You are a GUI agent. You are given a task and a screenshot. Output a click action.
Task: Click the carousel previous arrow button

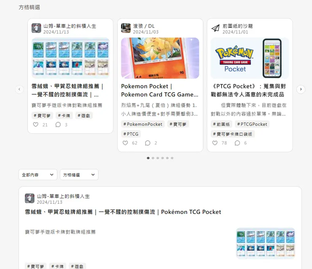coord(19,89)
